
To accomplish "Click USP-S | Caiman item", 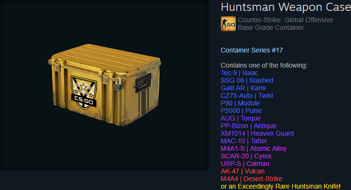I will tap(245, 164).
